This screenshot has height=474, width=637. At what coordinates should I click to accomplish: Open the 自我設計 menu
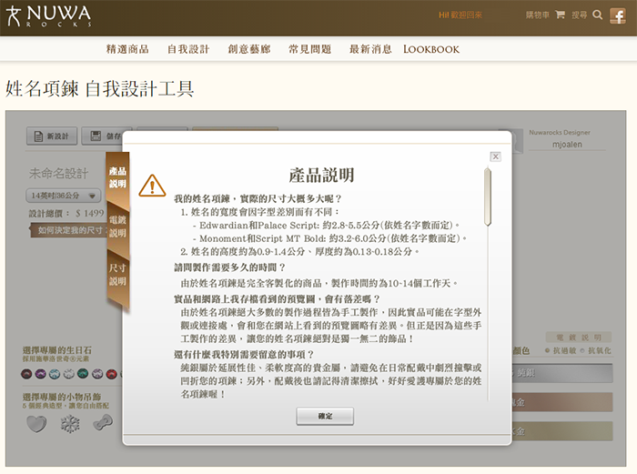188,49
